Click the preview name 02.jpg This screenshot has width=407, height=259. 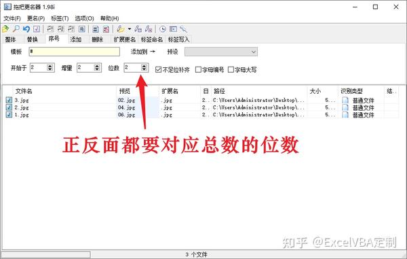[x=127, y=100]
